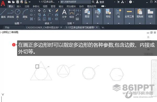This screenshot has width=157, height=102.
Task: Expand the Draw (绘图) panel dropdown
Action: point(18,23)
